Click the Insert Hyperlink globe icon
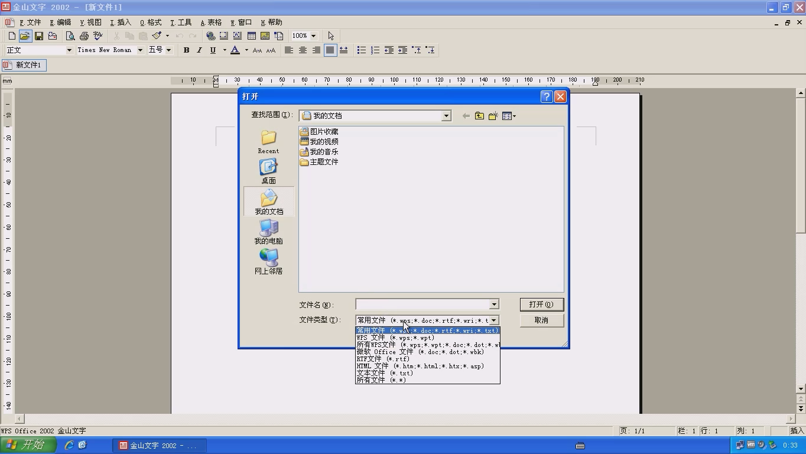Image resolution: width=806 pixels, height=454 pixels. pyautogui.click(x=210, y=36)
